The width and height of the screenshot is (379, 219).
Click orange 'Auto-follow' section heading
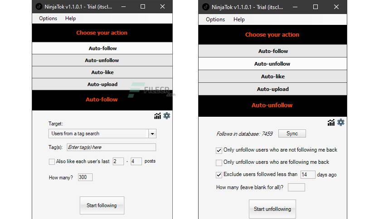[x=102, y=100]
